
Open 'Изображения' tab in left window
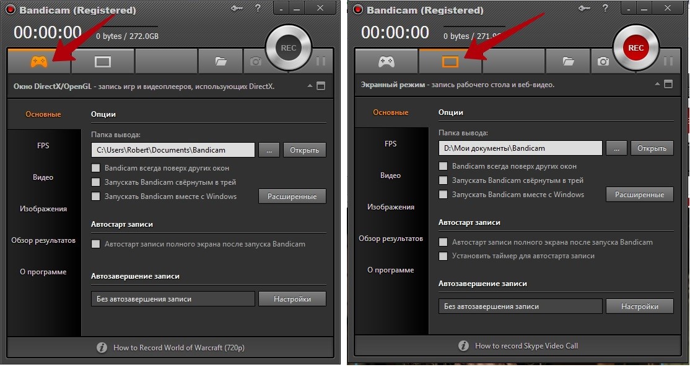[x=43, y=209]
